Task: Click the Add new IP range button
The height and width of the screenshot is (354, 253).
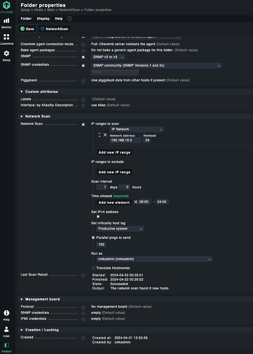Action: click(114, 152)
